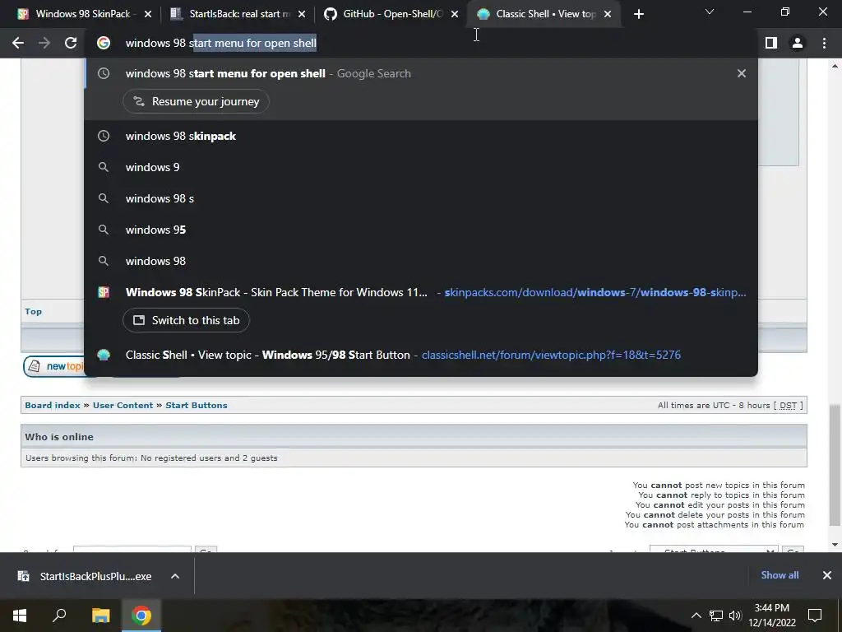Screen dimensions: 842x632
Task: Close the GitHub Open-Shell tab
Action: point(455,15)
